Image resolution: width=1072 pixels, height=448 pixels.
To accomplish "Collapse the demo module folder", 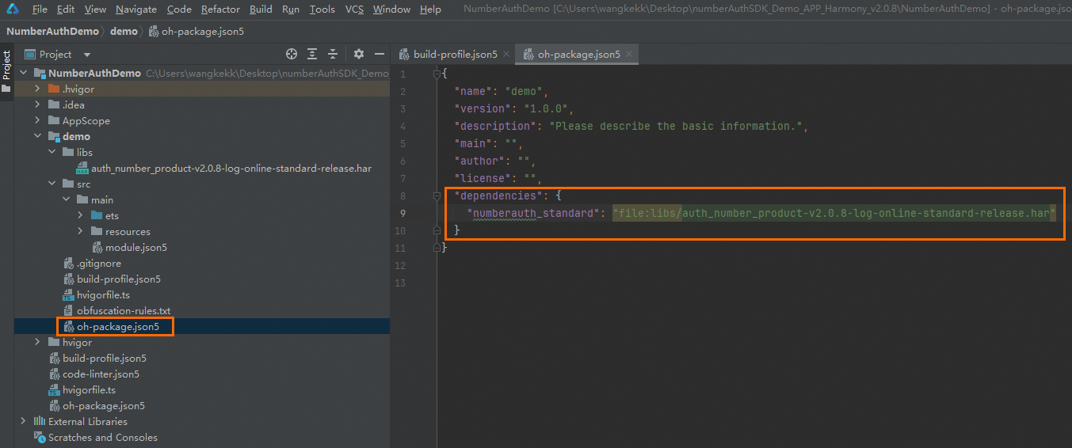I will [x=37, y=136].
